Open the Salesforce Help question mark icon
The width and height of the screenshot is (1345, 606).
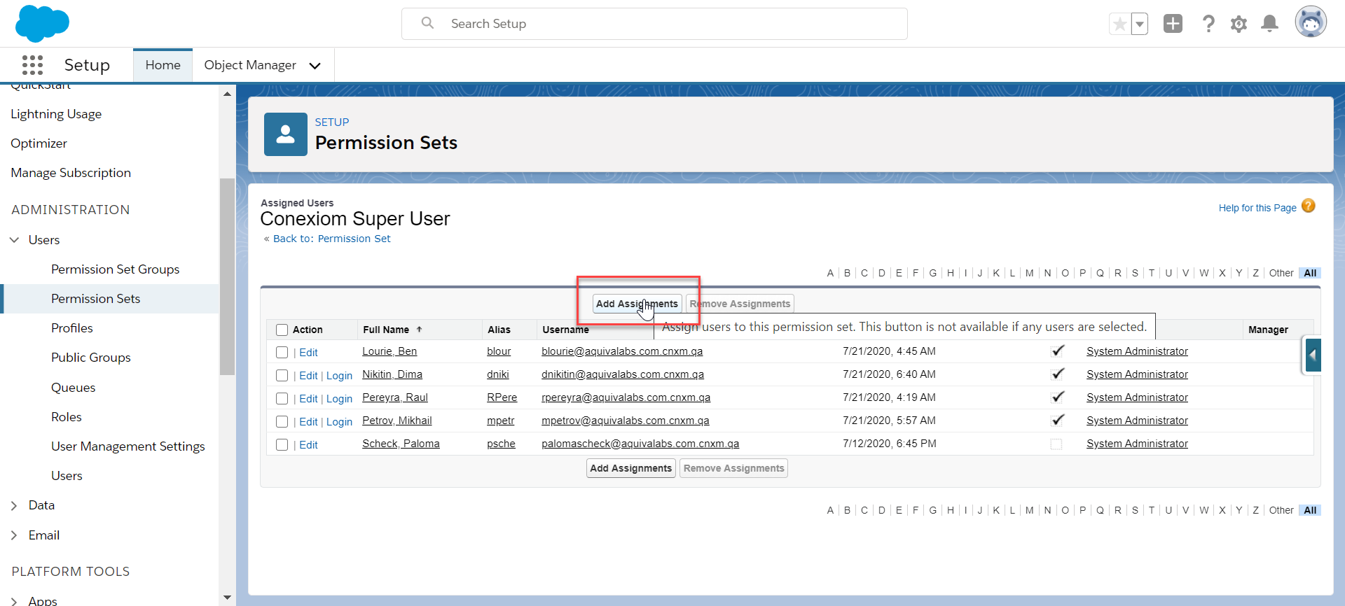[x=1208, y=24]
